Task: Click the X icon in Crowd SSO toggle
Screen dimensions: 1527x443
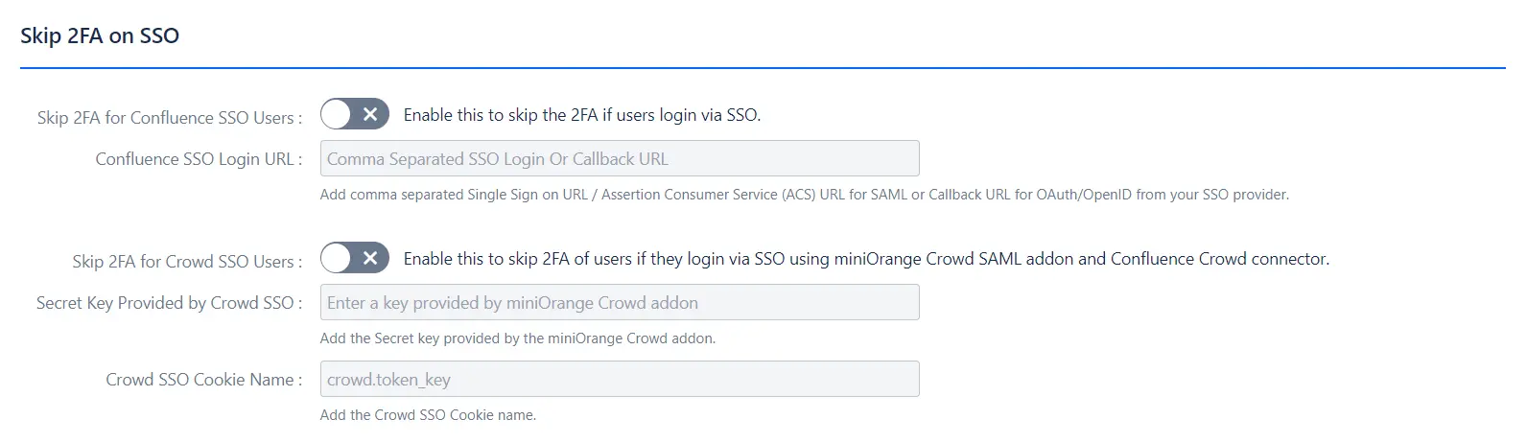Action: click(370, 259)
